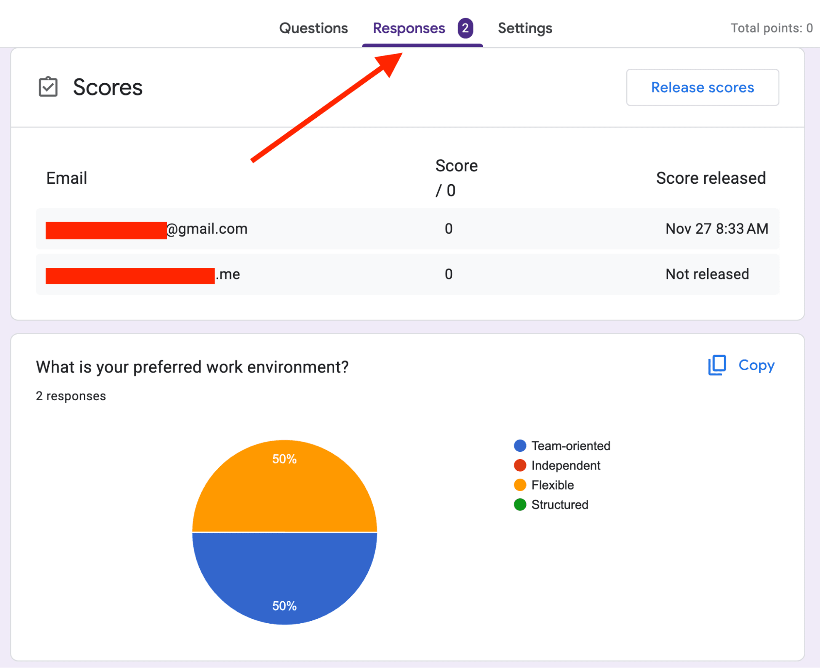
Task: Click the Score / 0 column header
Action: [x=456, y=178]
